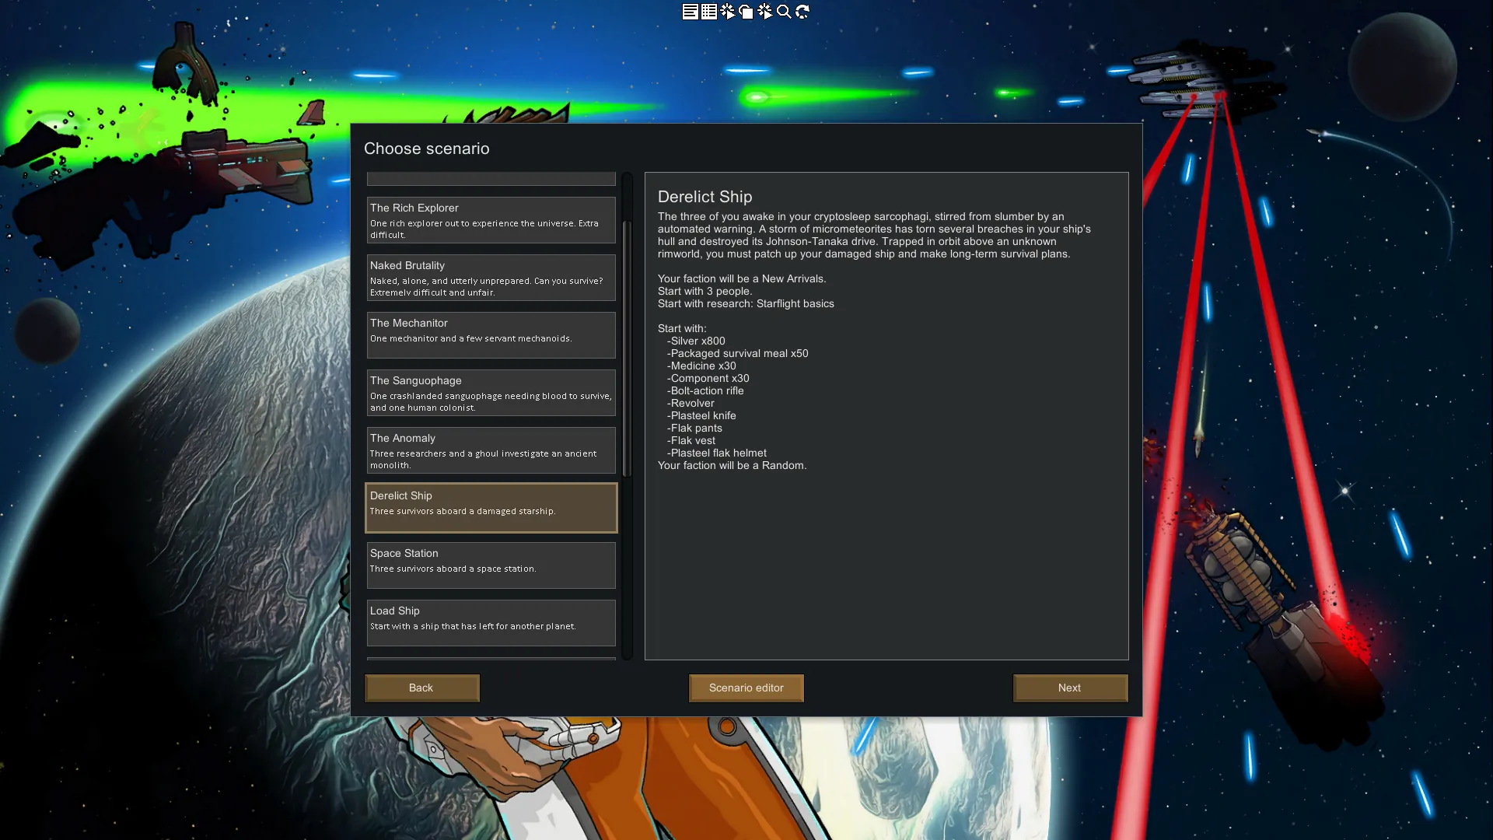The width and height of the screenshot is (1493, 840).
Task: Click the circular reload arrow icon
Action: [x=802, y=12]
